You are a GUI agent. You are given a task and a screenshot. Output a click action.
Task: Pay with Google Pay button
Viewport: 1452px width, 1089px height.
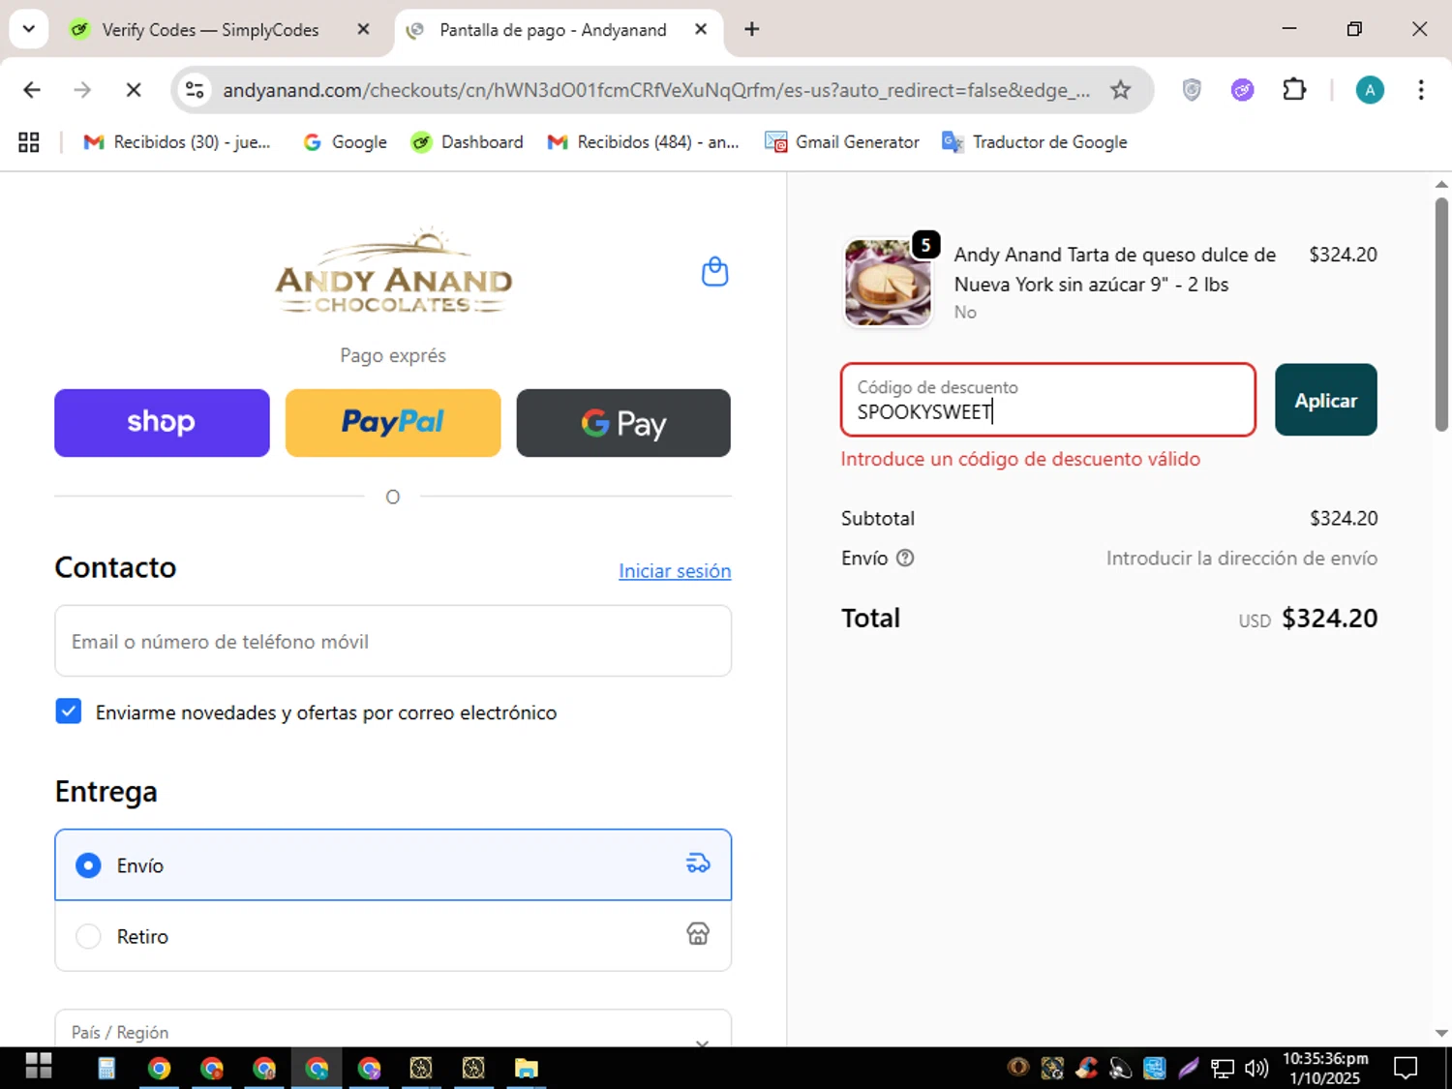[x=623, y=423]
